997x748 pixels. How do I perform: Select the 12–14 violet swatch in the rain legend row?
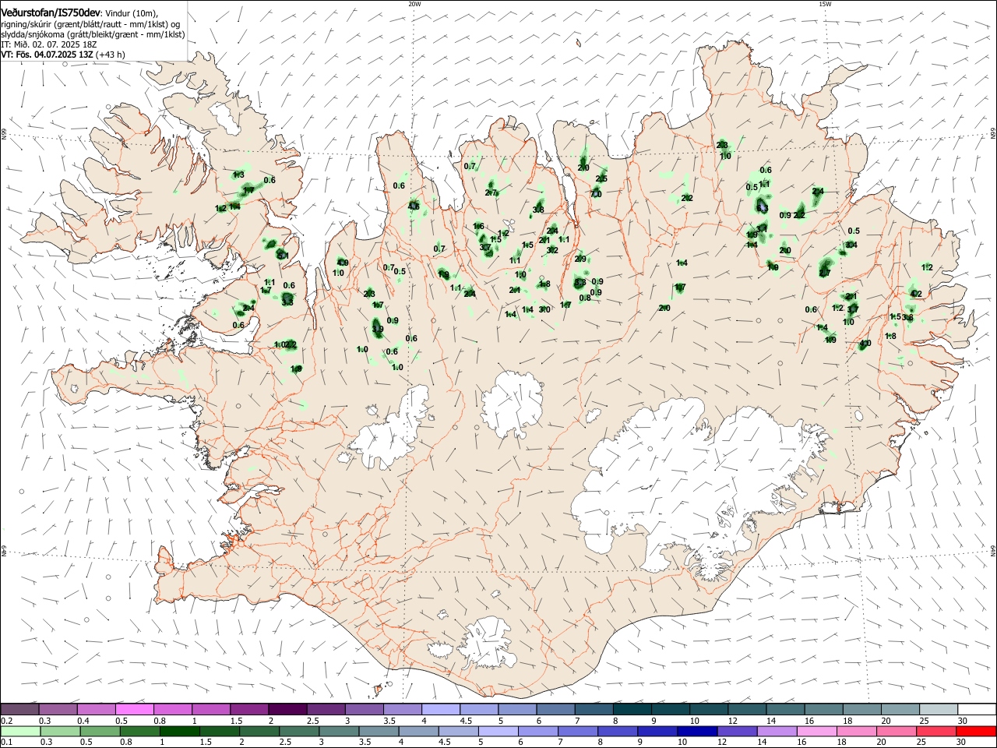(736, 732)
